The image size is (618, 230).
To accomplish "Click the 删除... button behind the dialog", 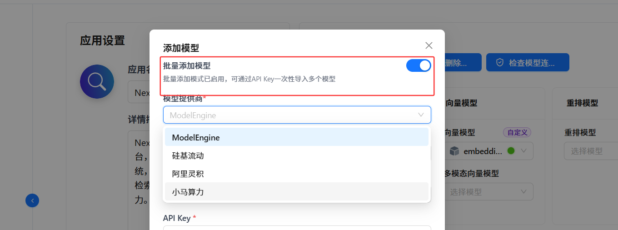I will (463, 63).
